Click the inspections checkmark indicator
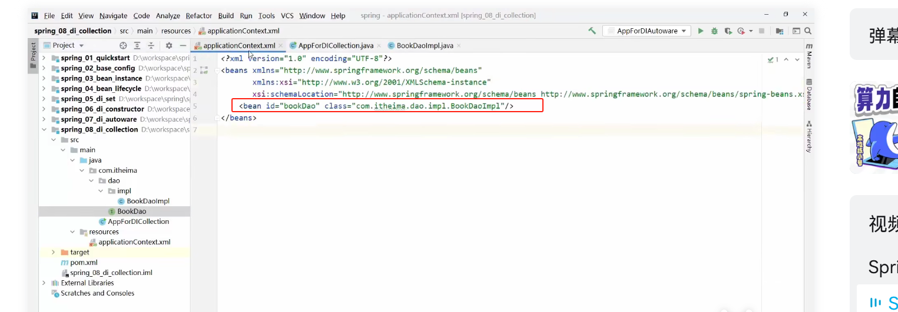Image resolution: width=898 pixels, height=312 pixels. click(773, 59)
